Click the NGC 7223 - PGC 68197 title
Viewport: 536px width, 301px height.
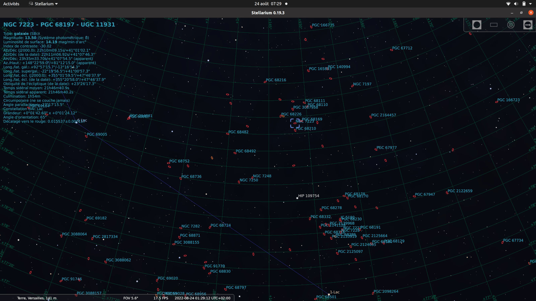click(x=59, y=24)
